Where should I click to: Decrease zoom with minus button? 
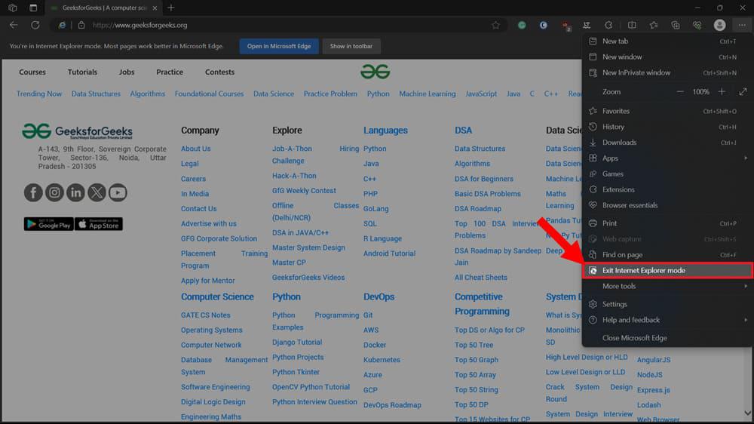[680, 91]
